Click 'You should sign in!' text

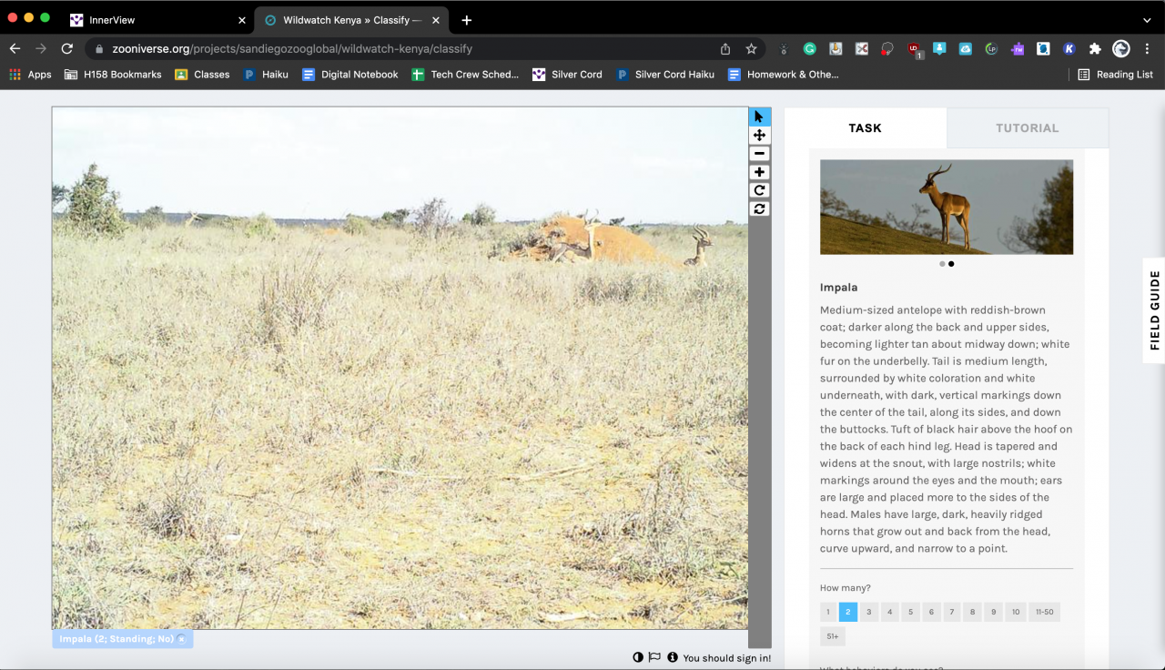(727, 658)
